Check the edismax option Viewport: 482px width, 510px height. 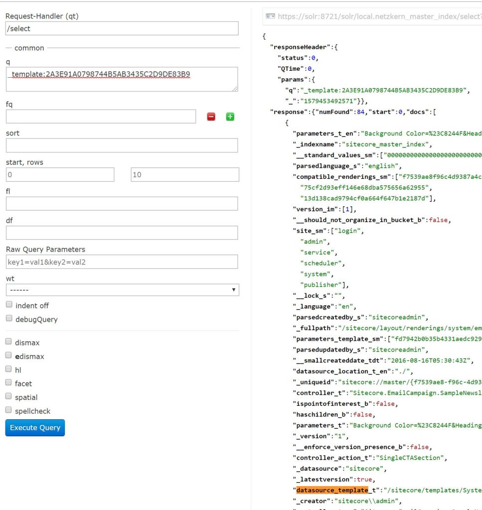click(x=9, y=356)
